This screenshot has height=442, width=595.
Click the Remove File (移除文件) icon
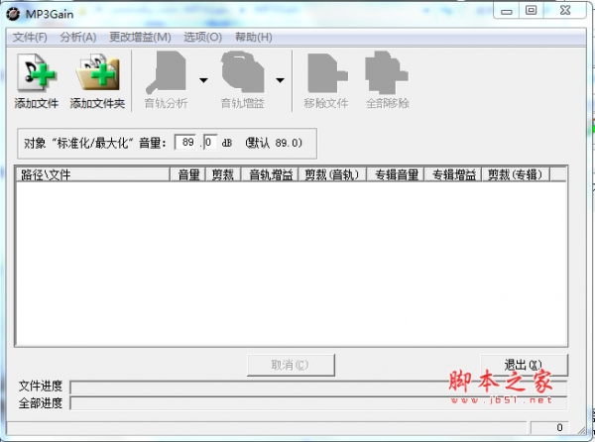coord(327,72)
